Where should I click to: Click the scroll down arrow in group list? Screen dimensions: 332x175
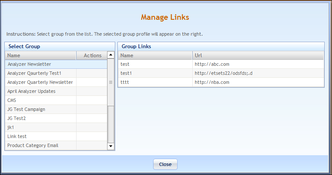tap(111, 146)
